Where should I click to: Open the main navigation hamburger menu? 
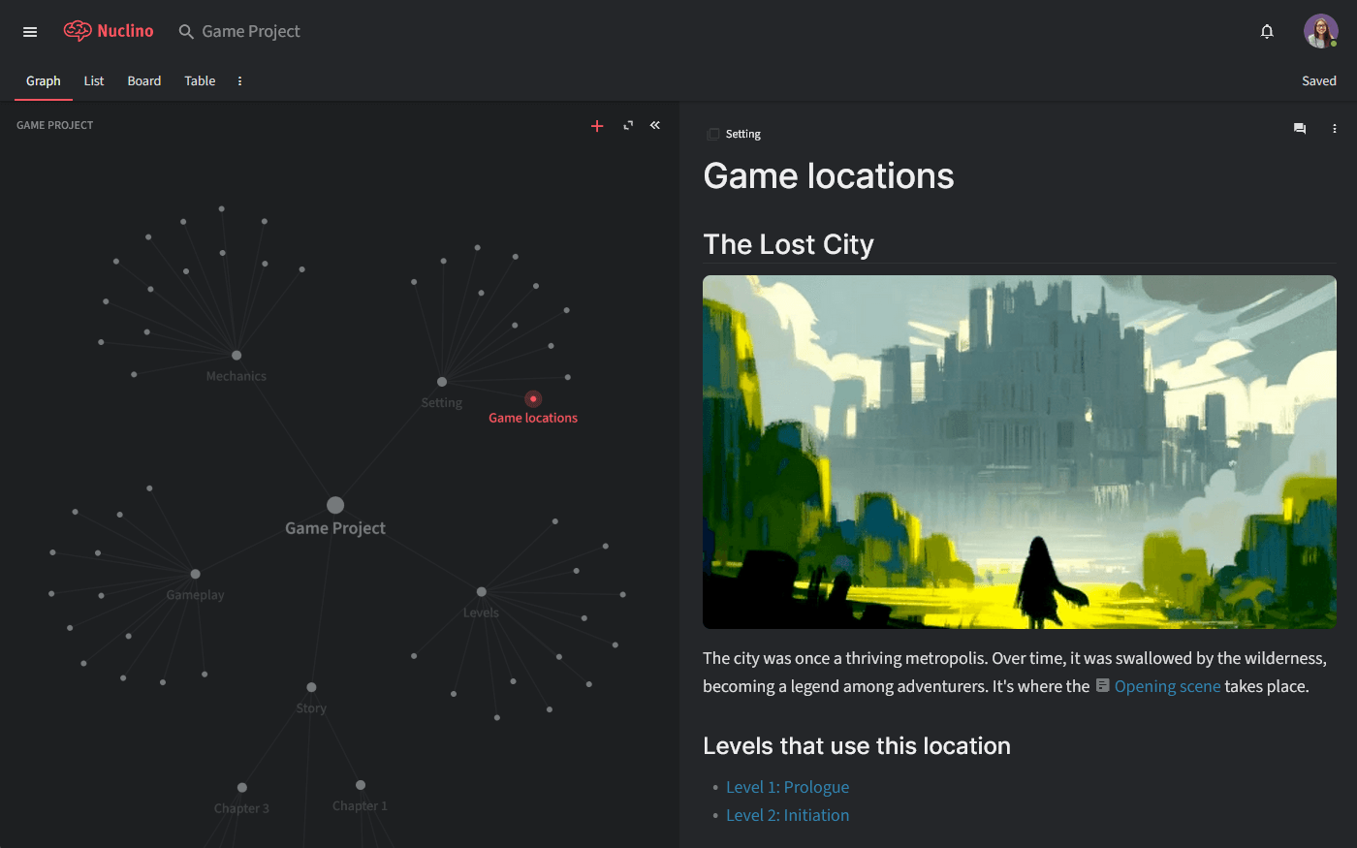point(29,31)
